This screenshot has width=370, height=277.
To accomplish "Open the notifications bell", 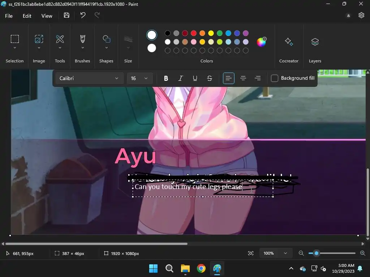I will 360,268.
